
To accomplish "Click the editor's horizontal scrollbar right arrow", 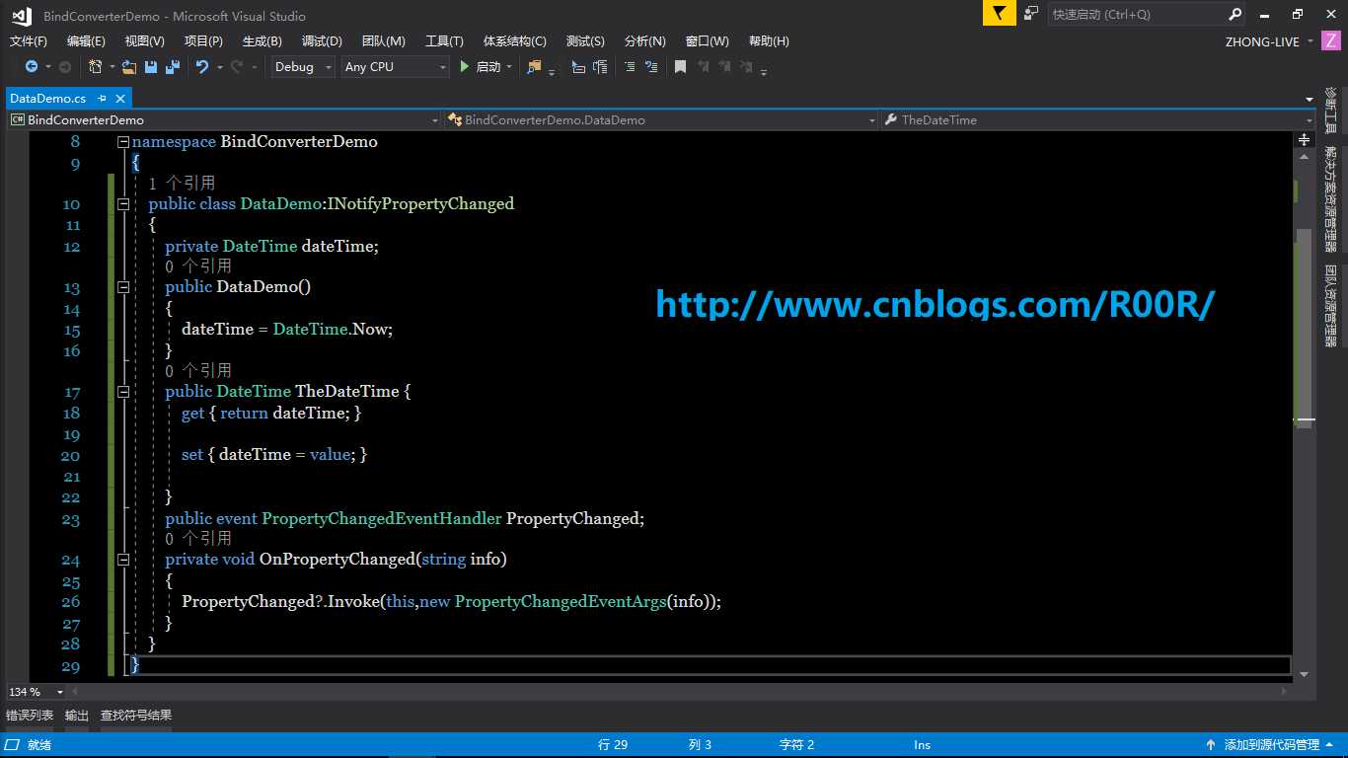I will tap(1284, 692).
